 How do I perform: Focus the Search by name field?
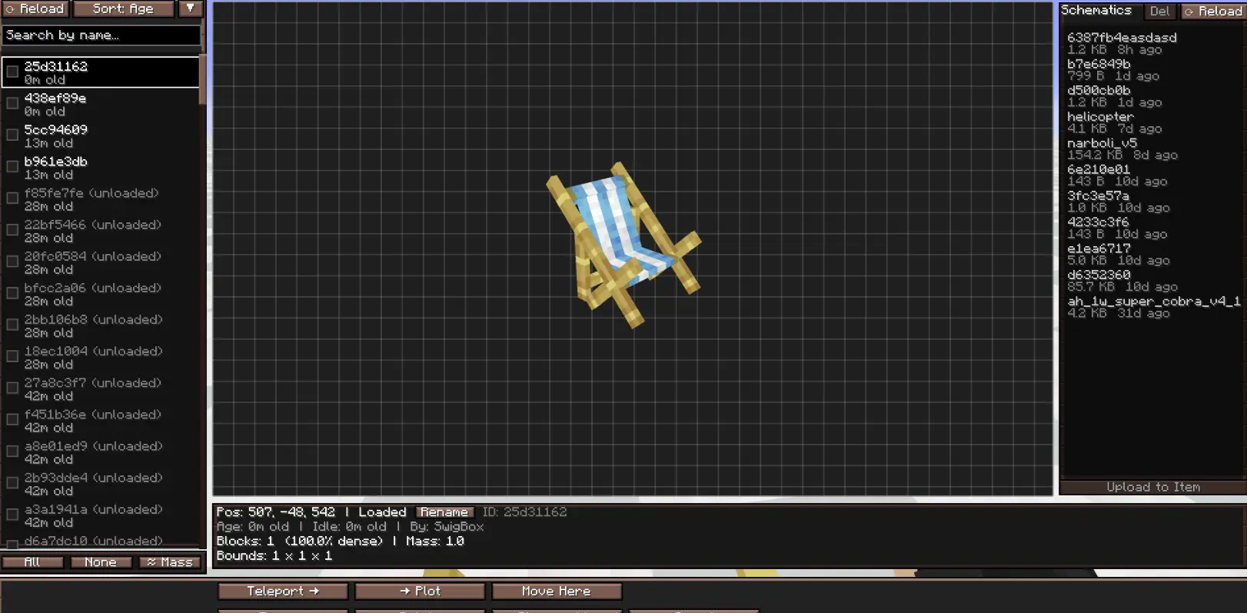click(101, 35)
